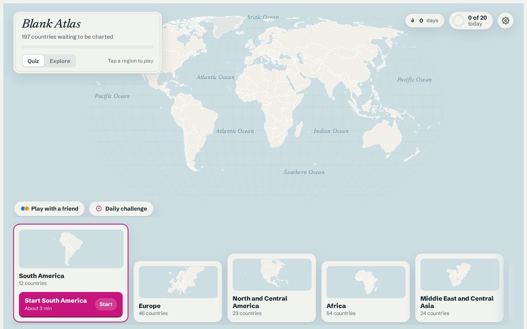Click the Europe map thumbnail
This screenshot has height=329, width=527.
click(x=178, y=282)
